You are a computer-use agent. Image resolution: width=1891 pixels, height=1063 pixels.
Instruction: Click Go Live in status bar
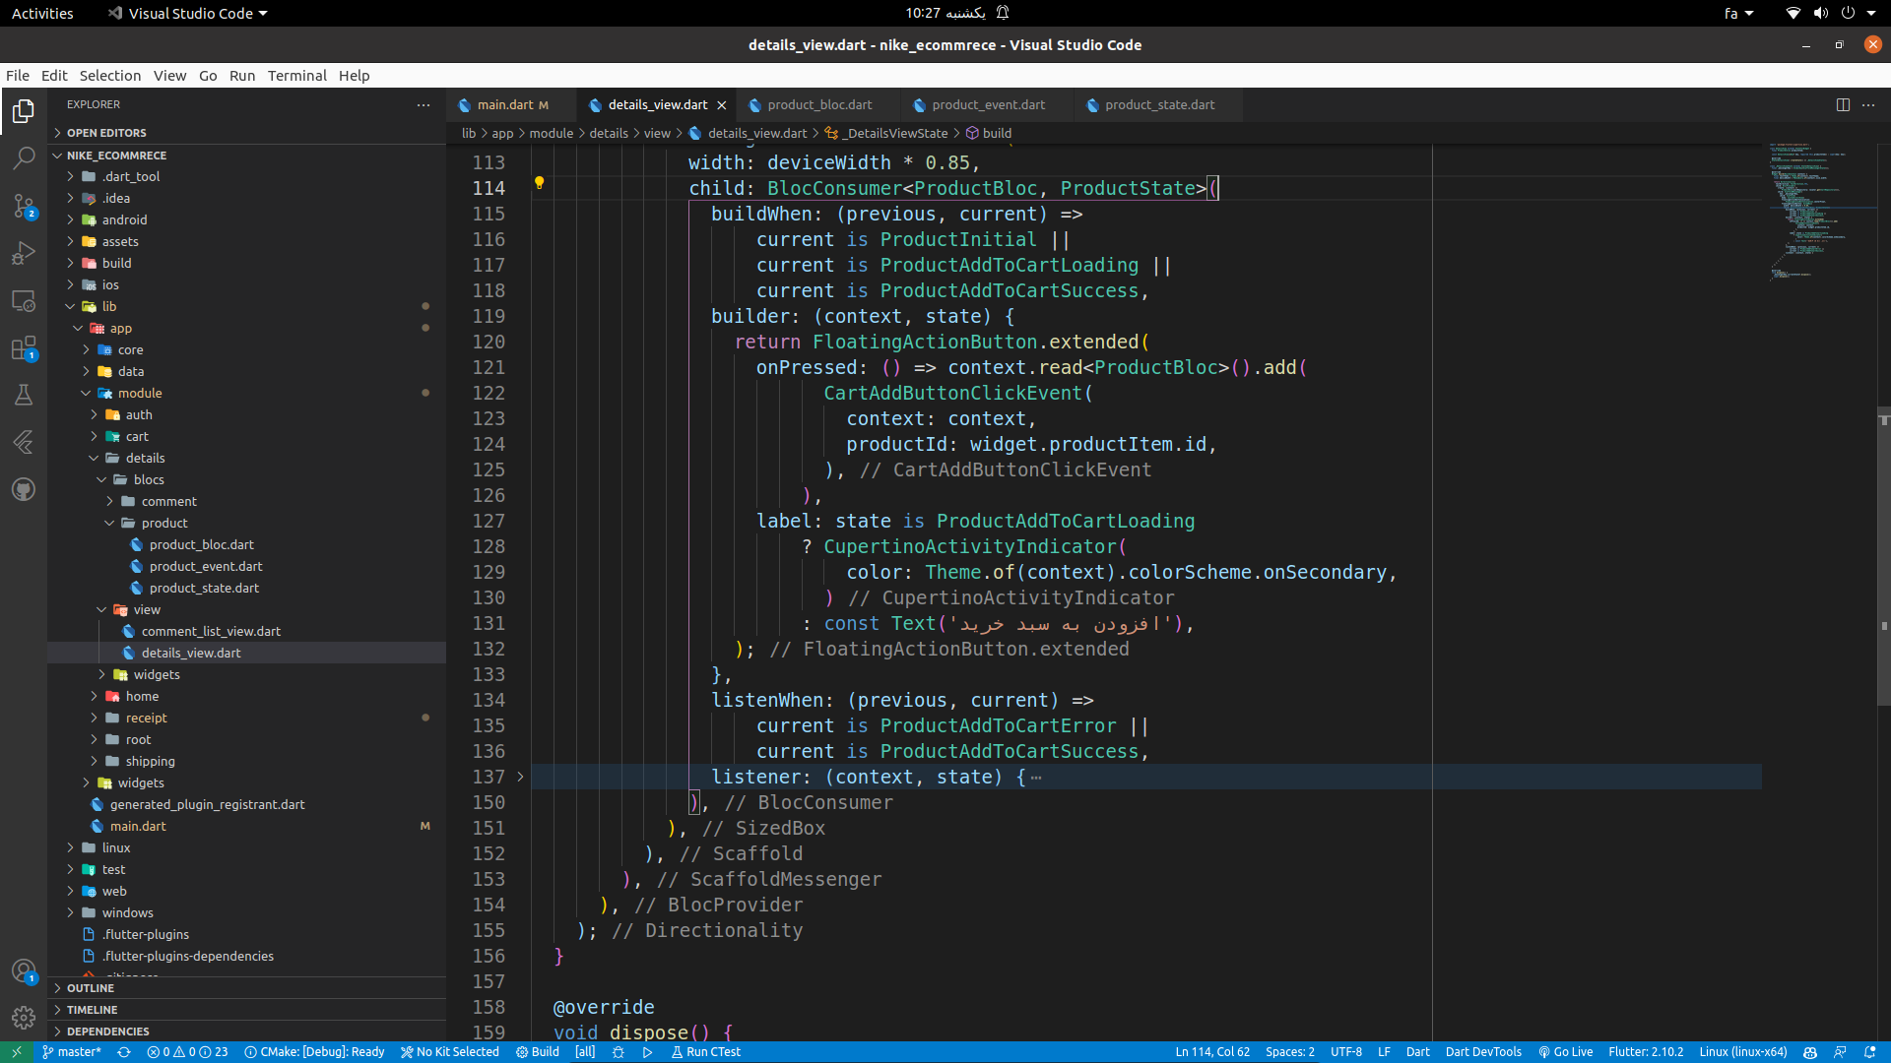click(x=1565, y=1051)
